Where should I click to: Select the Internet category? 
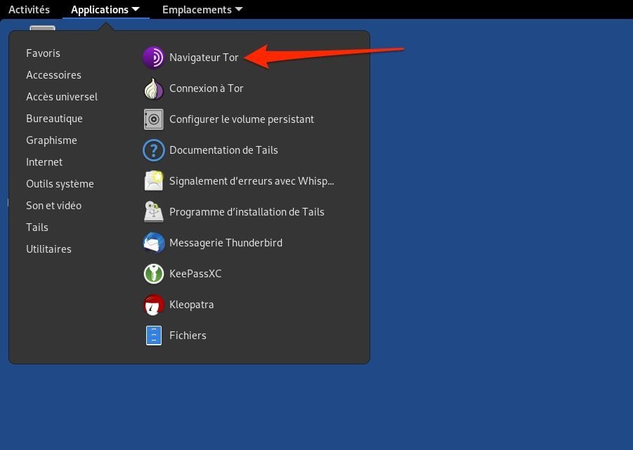point(44,162)
